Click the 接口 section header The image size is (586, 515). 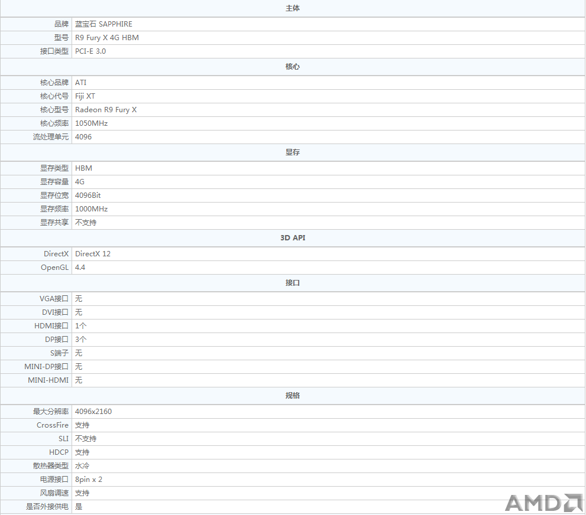(293, 283)
